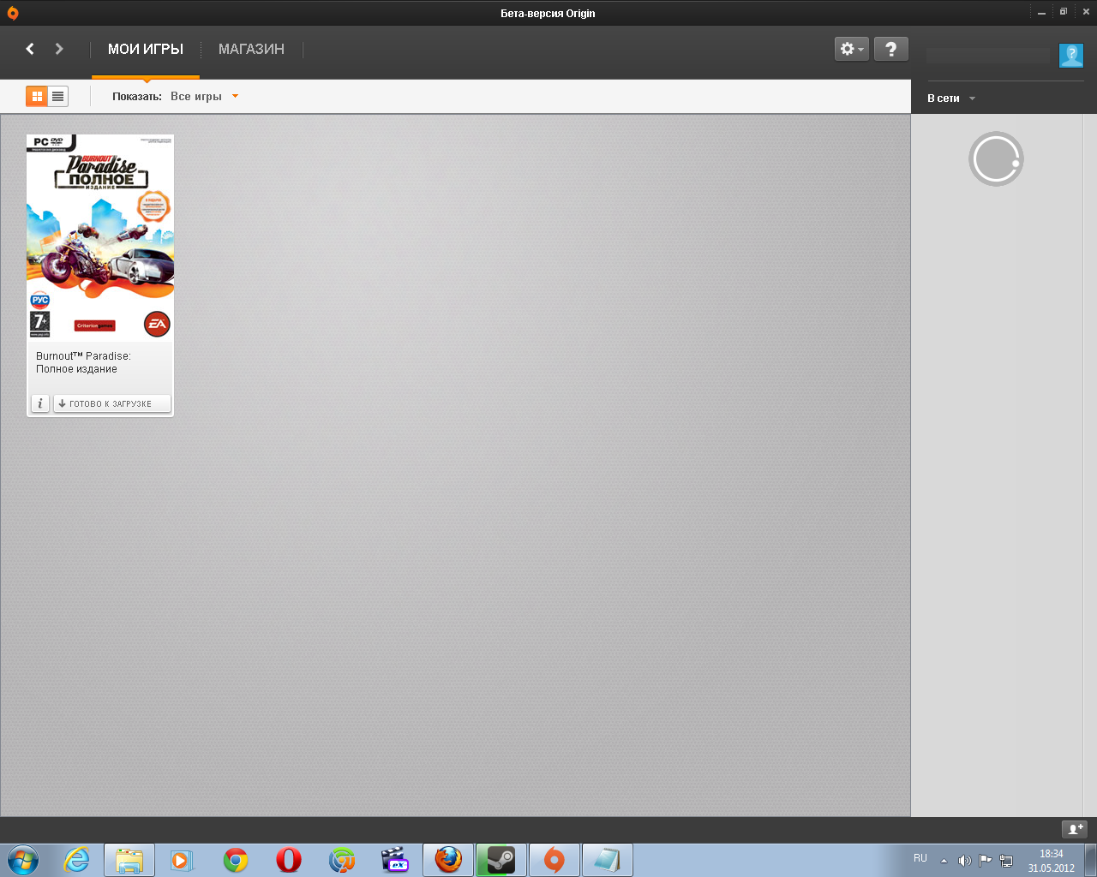Screen dimensions: 1097x877
Task: Switch to Steam on taskbar
Action: coord(501,860)
